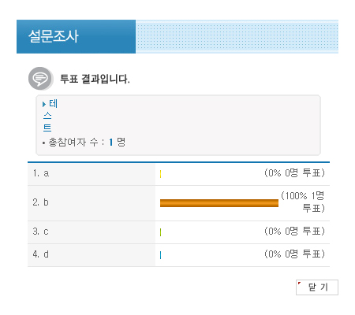Select row '2. b' in results

tap(178, 203)
